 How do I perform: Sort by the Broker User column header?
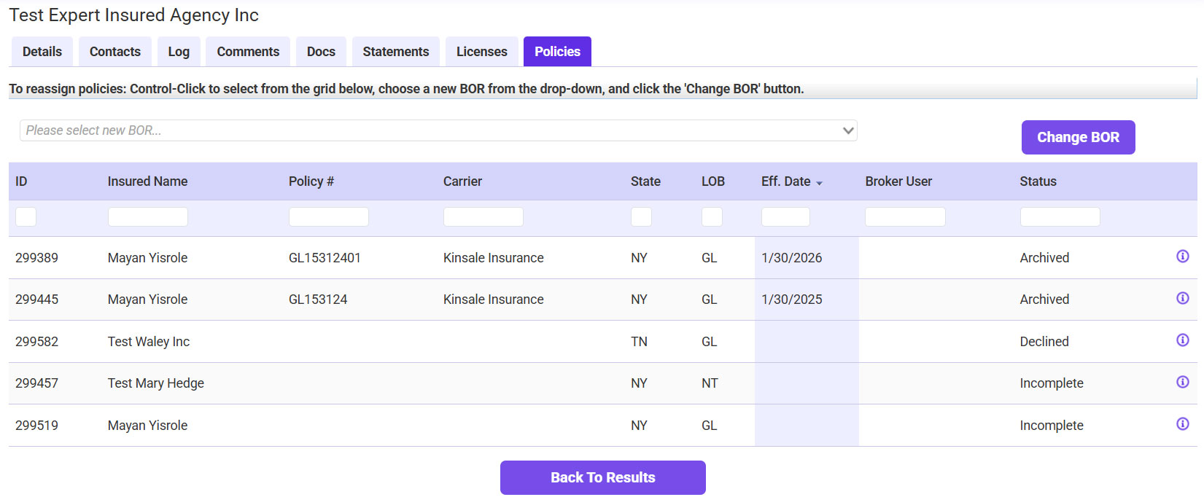[x=898, y=181]
